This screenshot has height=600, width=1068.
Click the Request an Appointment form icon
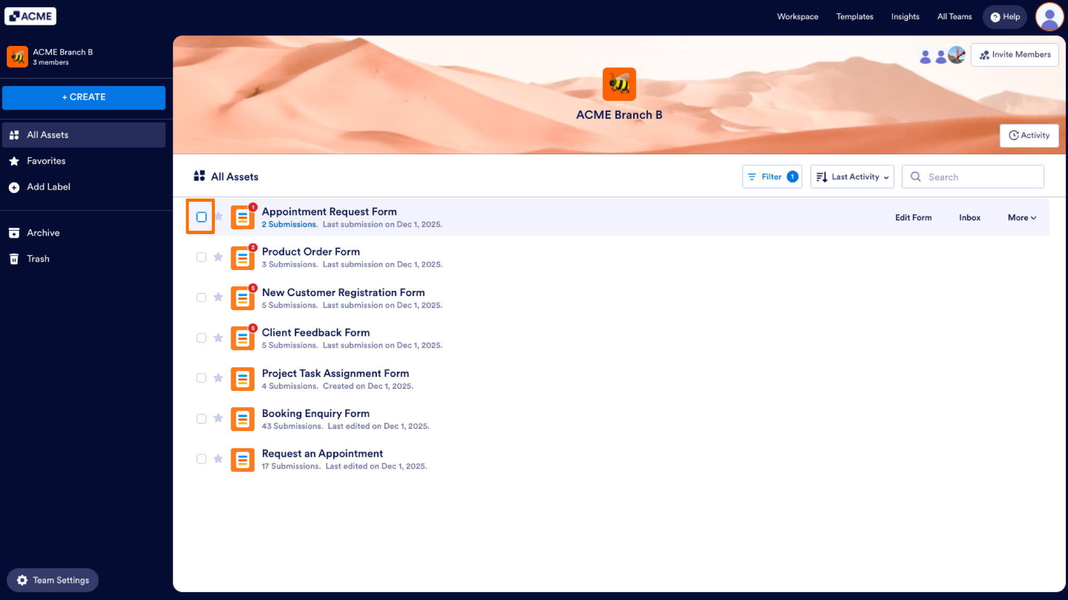pyautogui.click(x=242, y=460)
